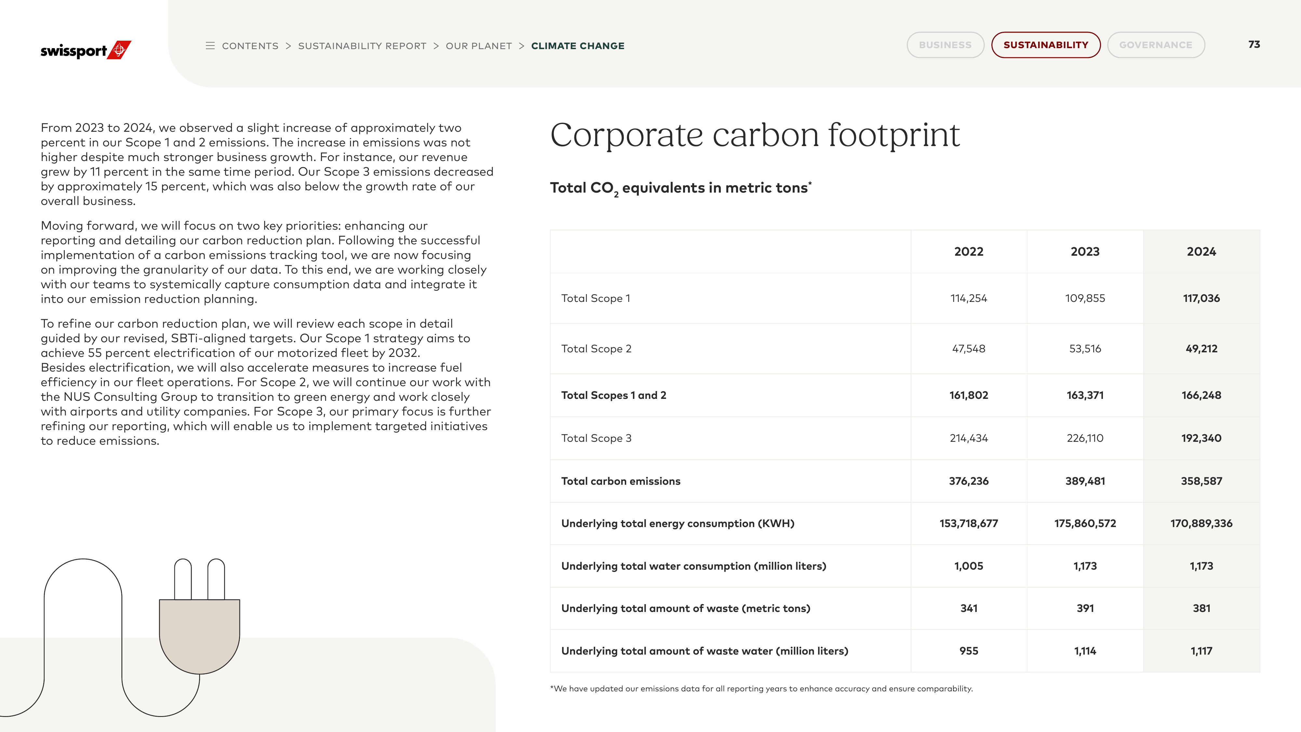Select value 955 in waste water row
Viewport: 1301px width, 732px height.
coord(969,651)
